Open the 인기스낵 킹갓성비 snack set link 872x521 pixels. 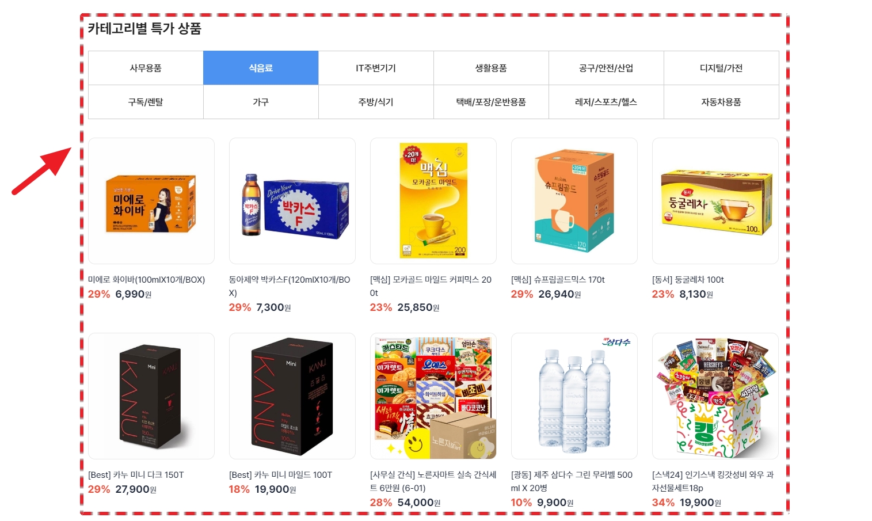coord(713,481)
